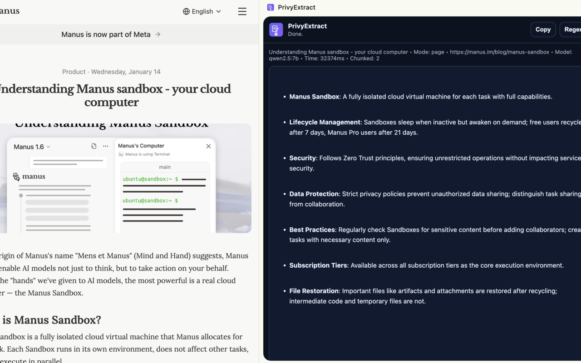Click the PrivyExtract extension icon at panel top

coord(270,7)
